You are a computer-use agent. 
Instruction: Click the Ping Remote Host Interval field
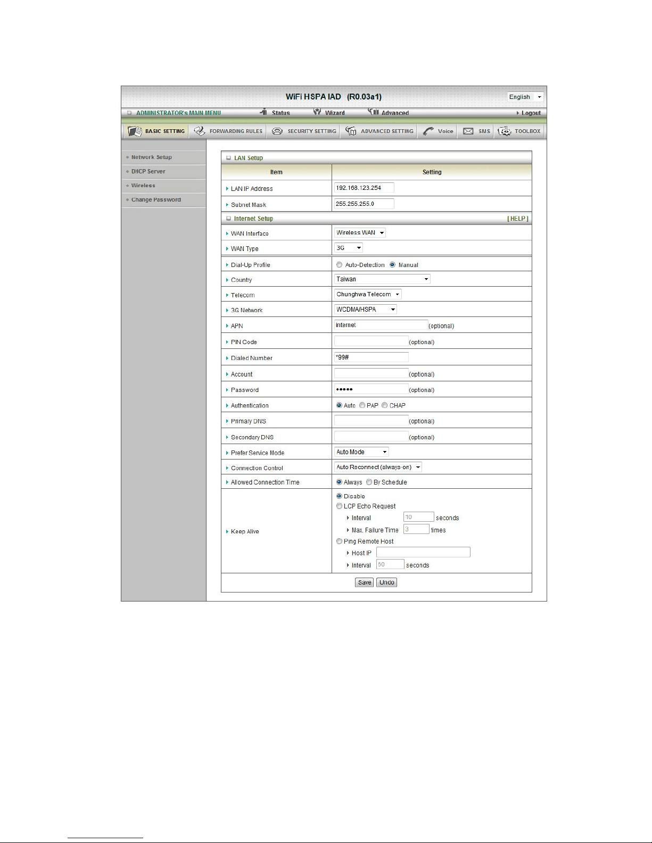(x=390, y=564)
